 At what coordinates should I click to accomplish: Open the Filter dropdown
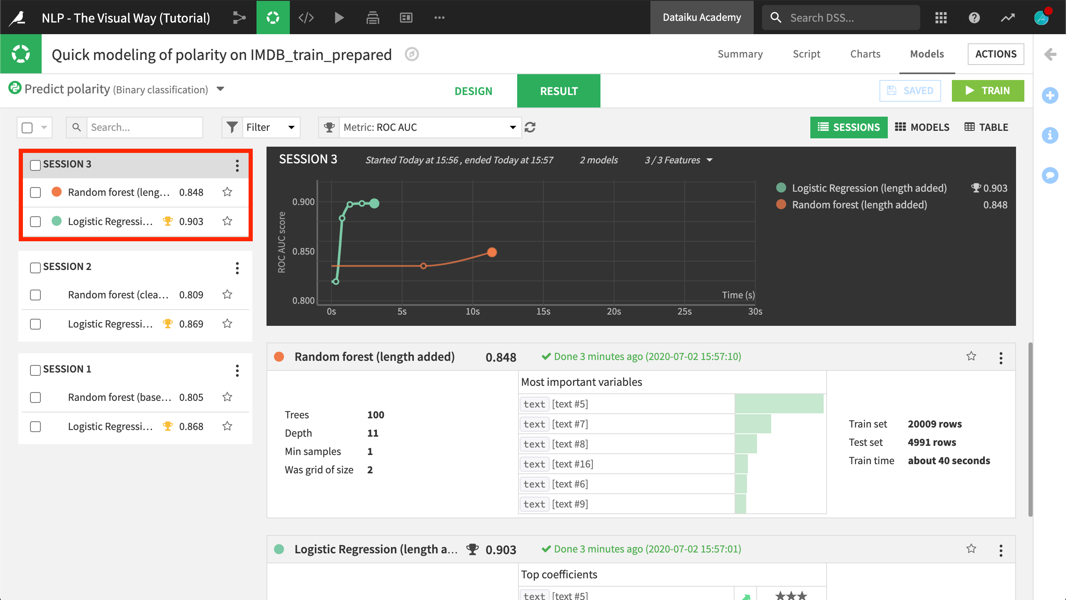click(x=261, y=127)
